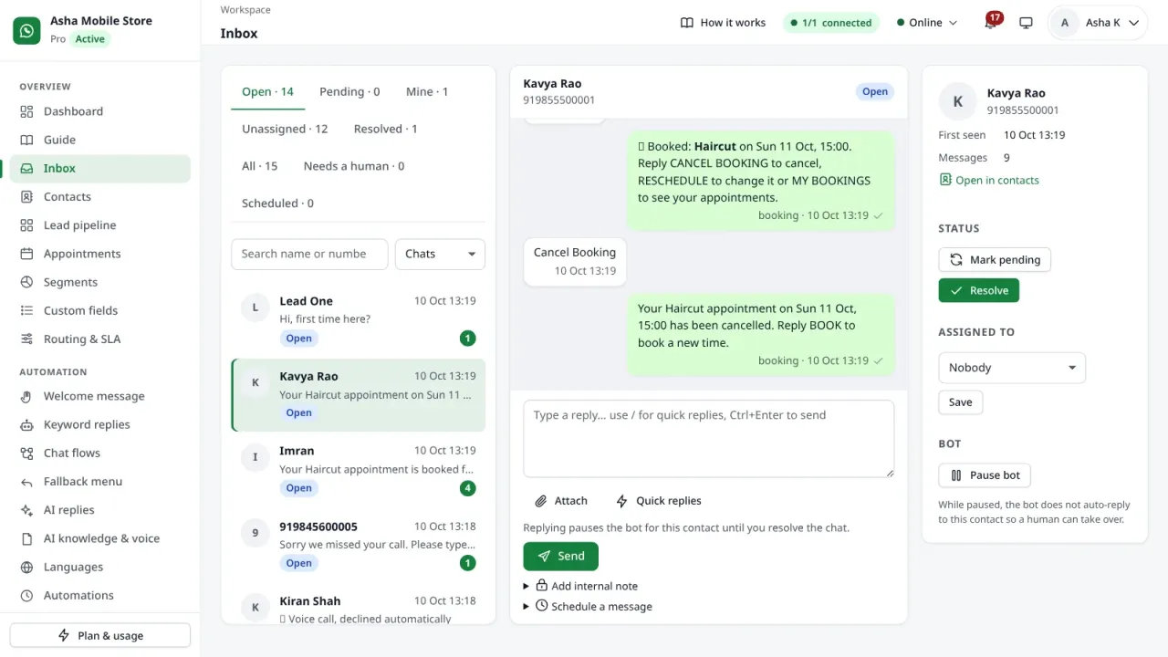Open the Chats filter dropdown
Image resolution: width=1168 pixels, height=657 pixels.
point(440,254)
